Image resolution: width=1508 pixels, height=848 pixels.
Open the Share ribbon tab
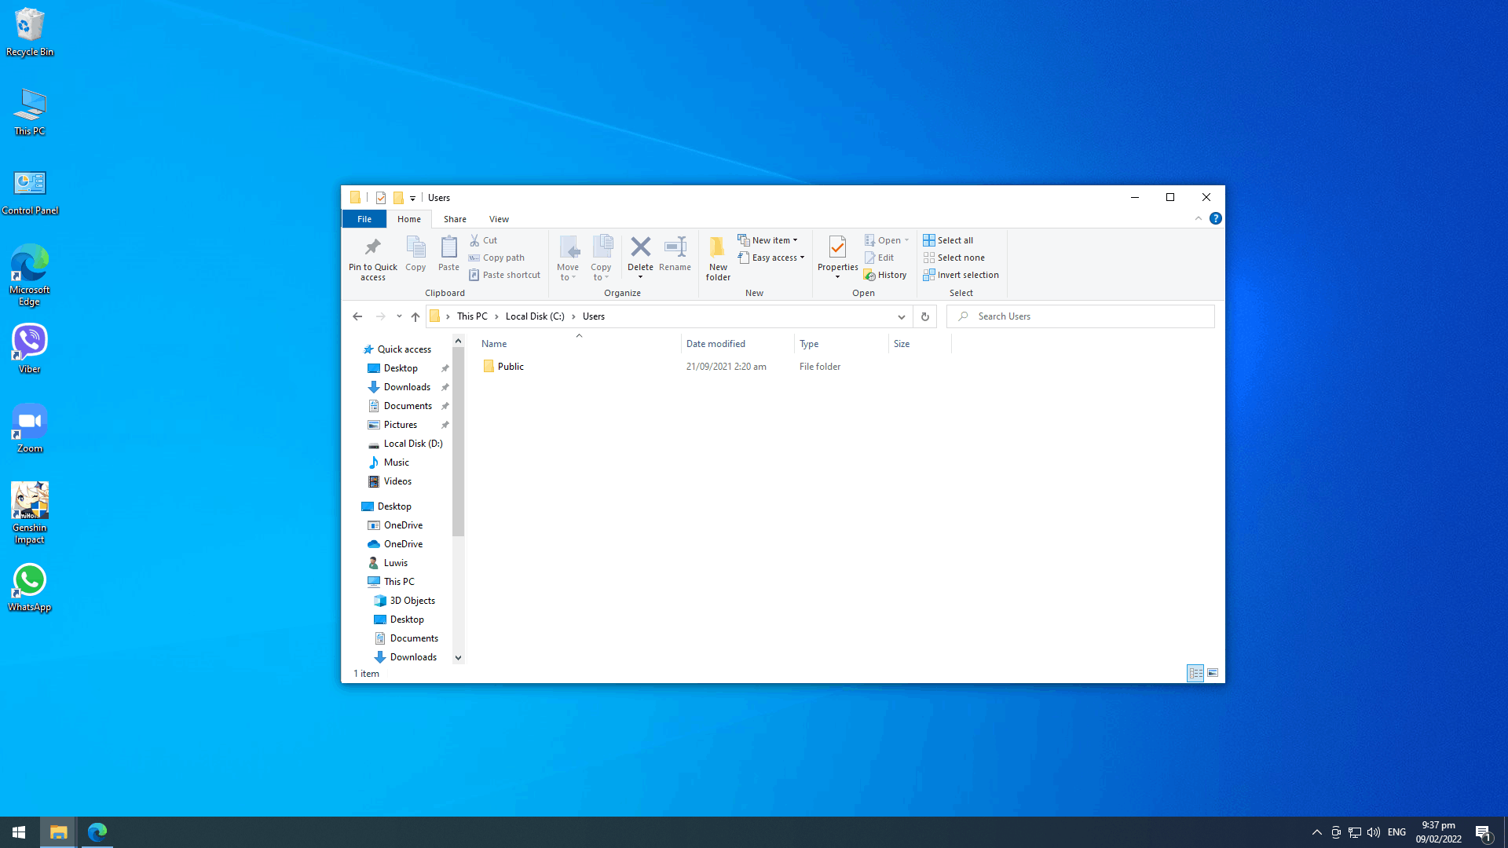[455, 219]
